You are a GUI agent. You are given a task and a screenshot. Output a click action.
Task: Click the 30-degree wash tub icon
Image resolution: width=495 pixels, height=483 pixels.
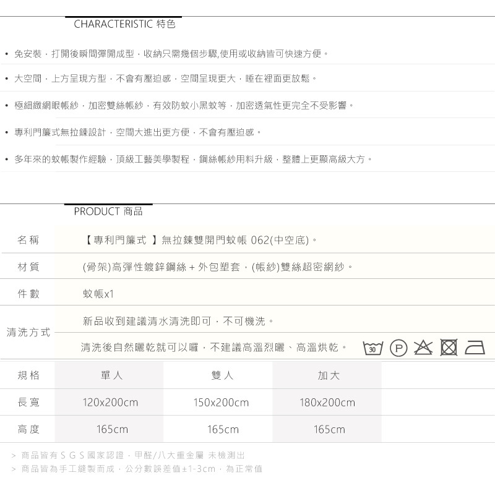click(372, 348)
